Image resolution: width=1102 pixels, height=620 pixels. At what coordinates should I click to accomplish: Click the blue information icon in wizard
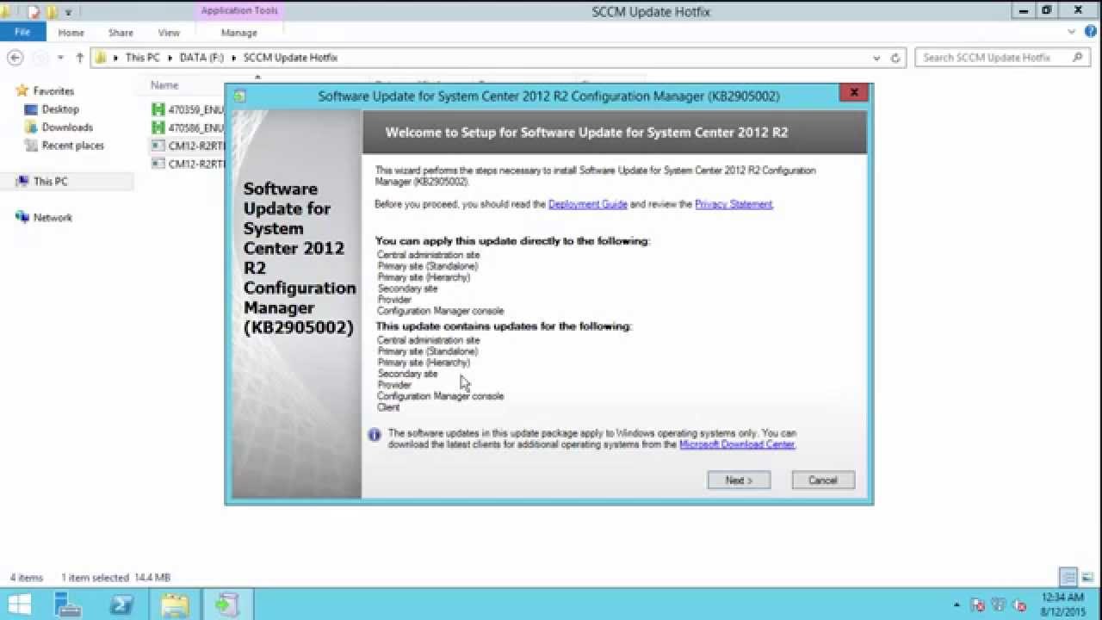coord(375,435)
